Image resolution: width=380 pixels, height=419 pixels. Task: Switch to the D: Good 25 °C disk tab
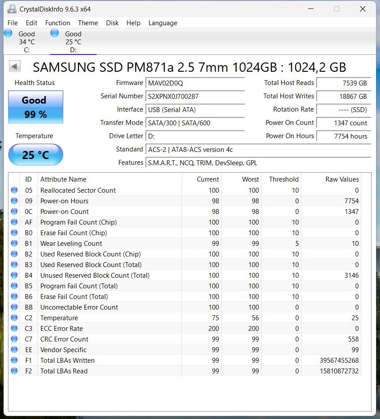(73, 42)
